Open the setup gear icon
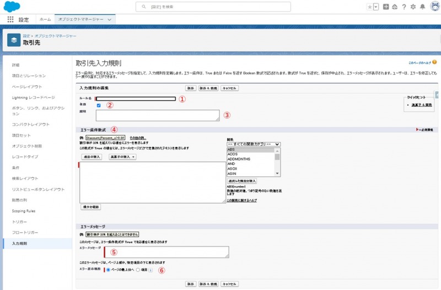 click(x=413, y=7)
